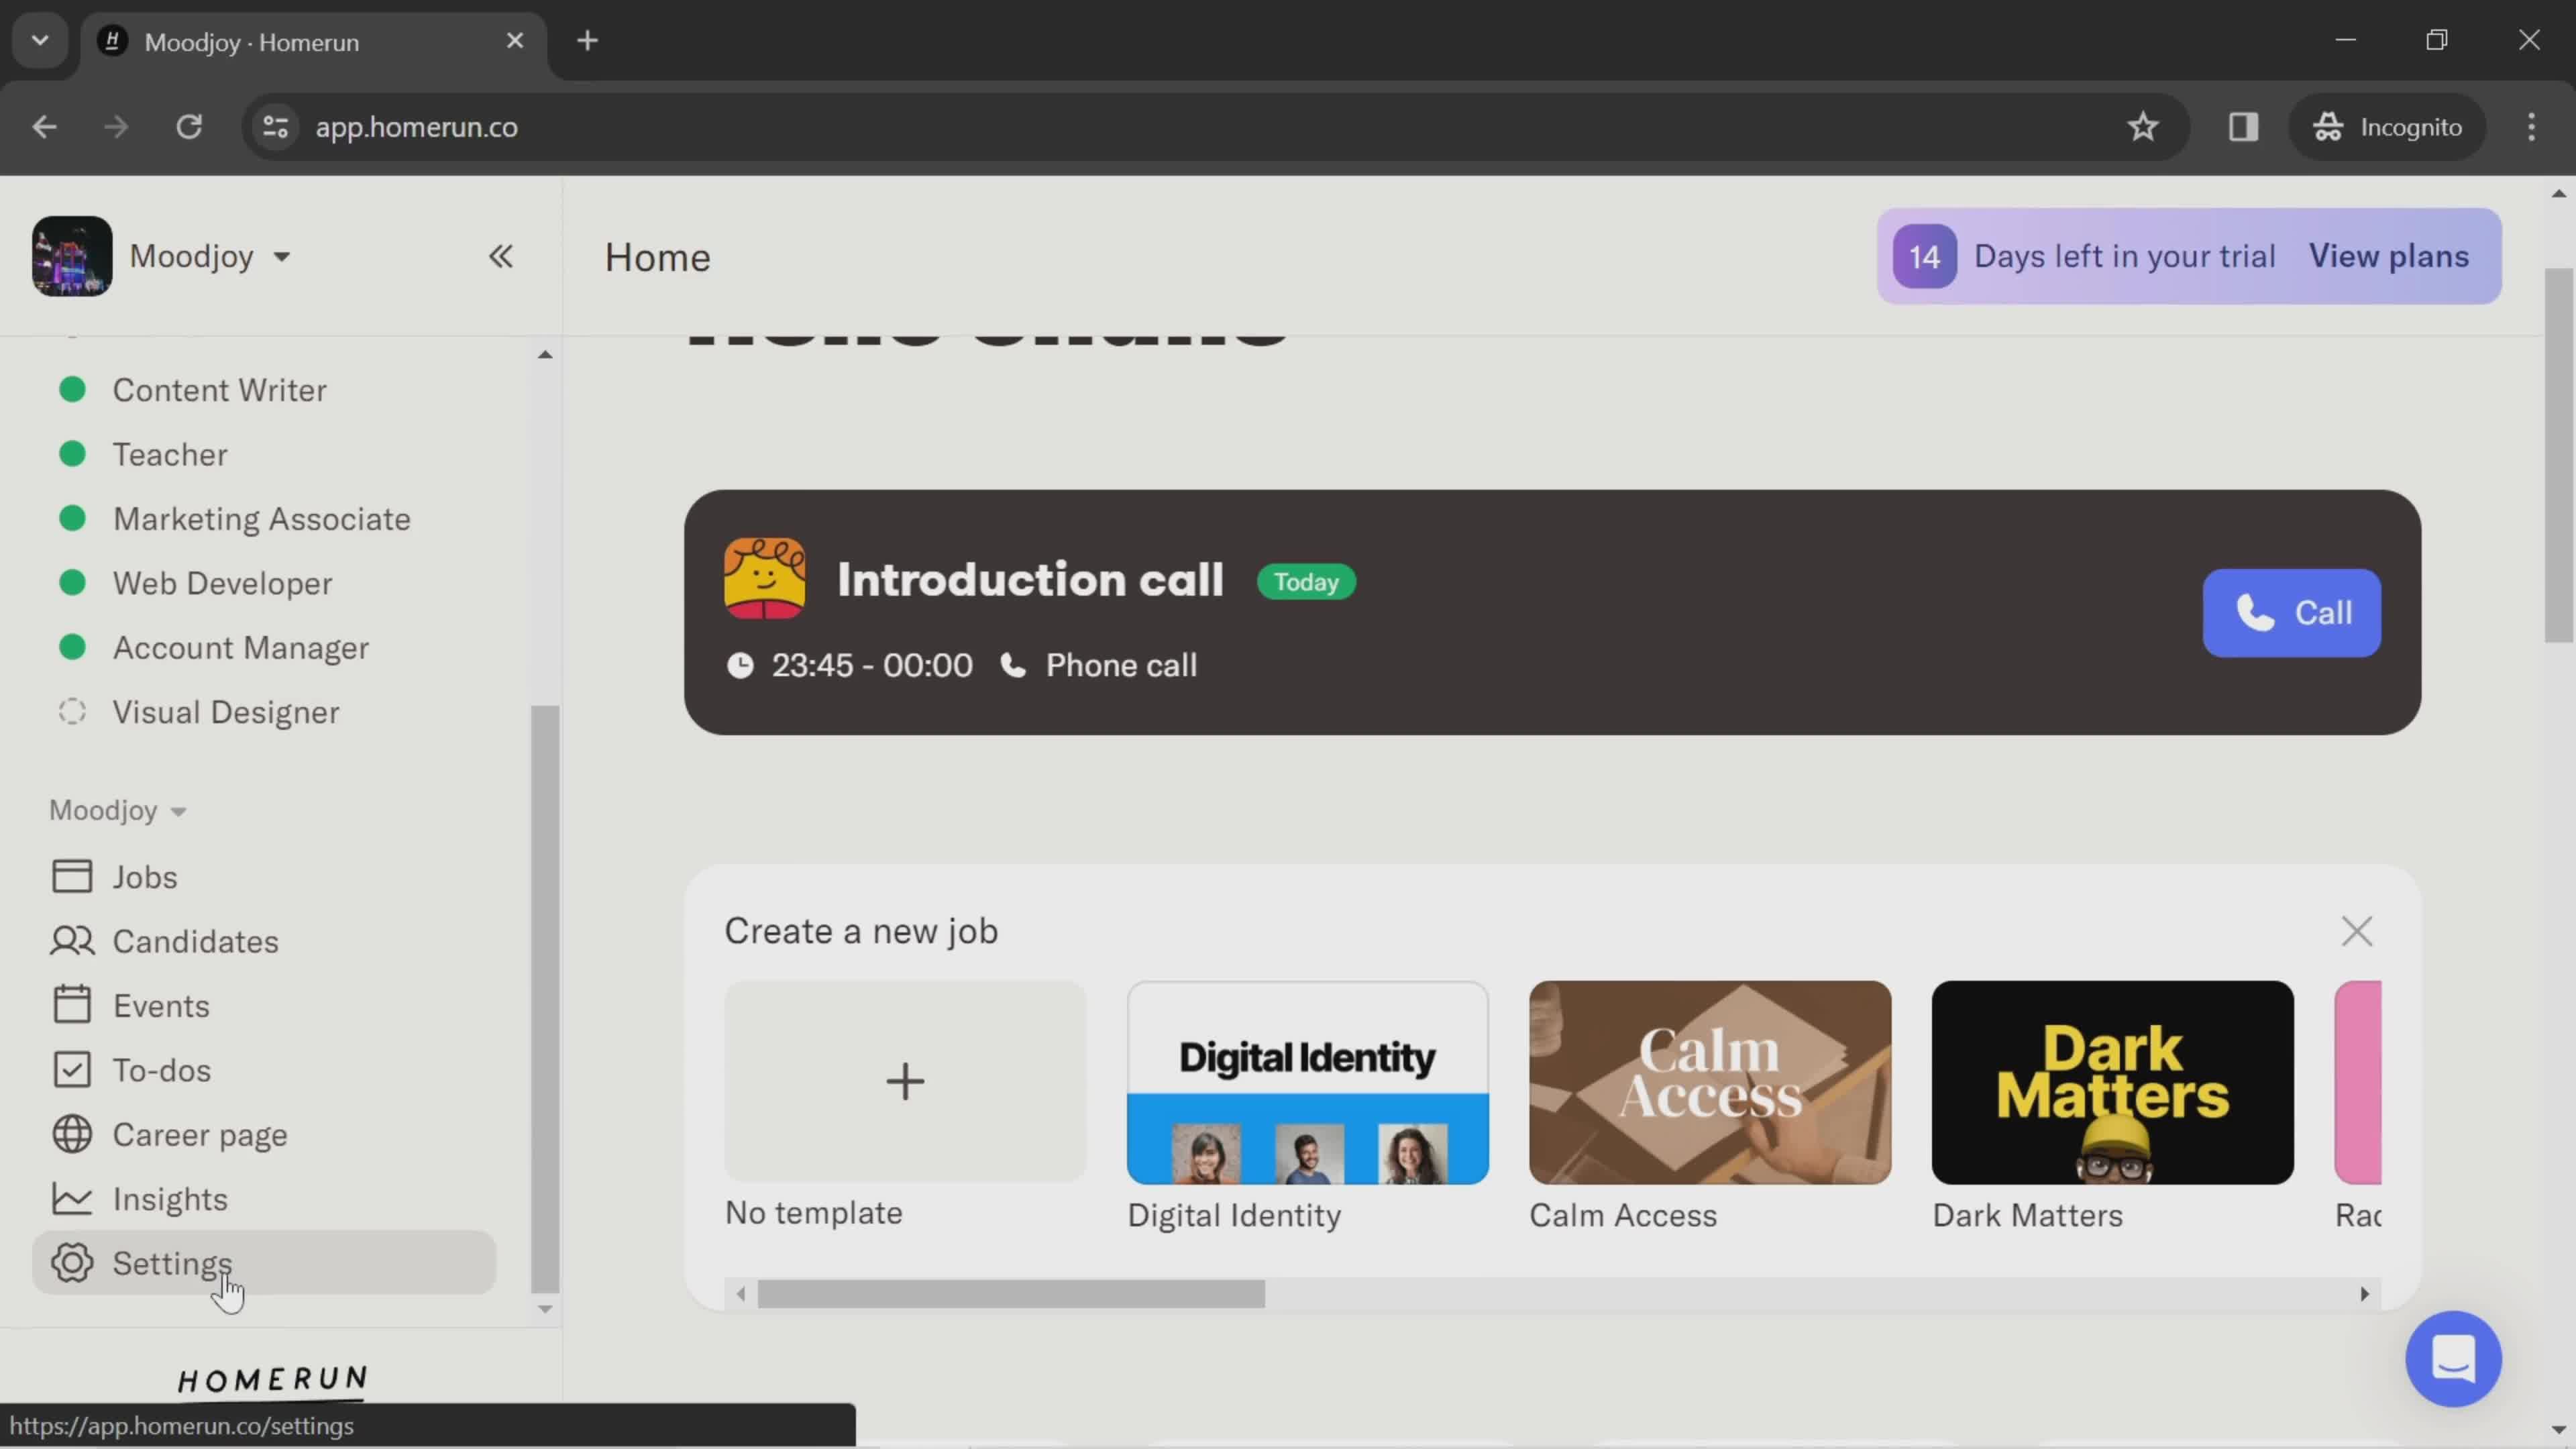Open the Account Manager job

[x=240, y=648]
